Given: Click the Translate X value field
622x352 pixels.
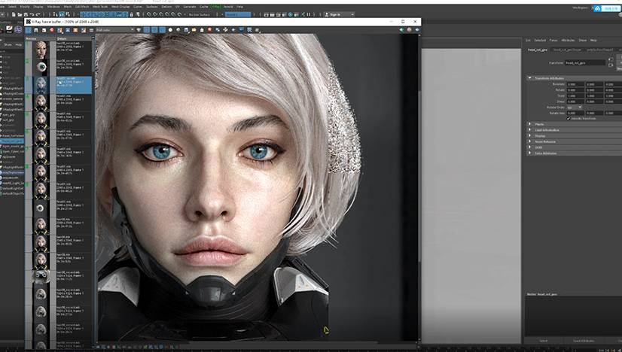Looking at the screenshot, I should click(575, 84).
